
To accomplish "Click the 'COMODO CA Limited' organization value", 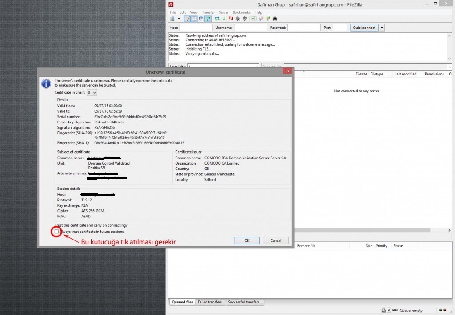I will (x=222, y=163).
